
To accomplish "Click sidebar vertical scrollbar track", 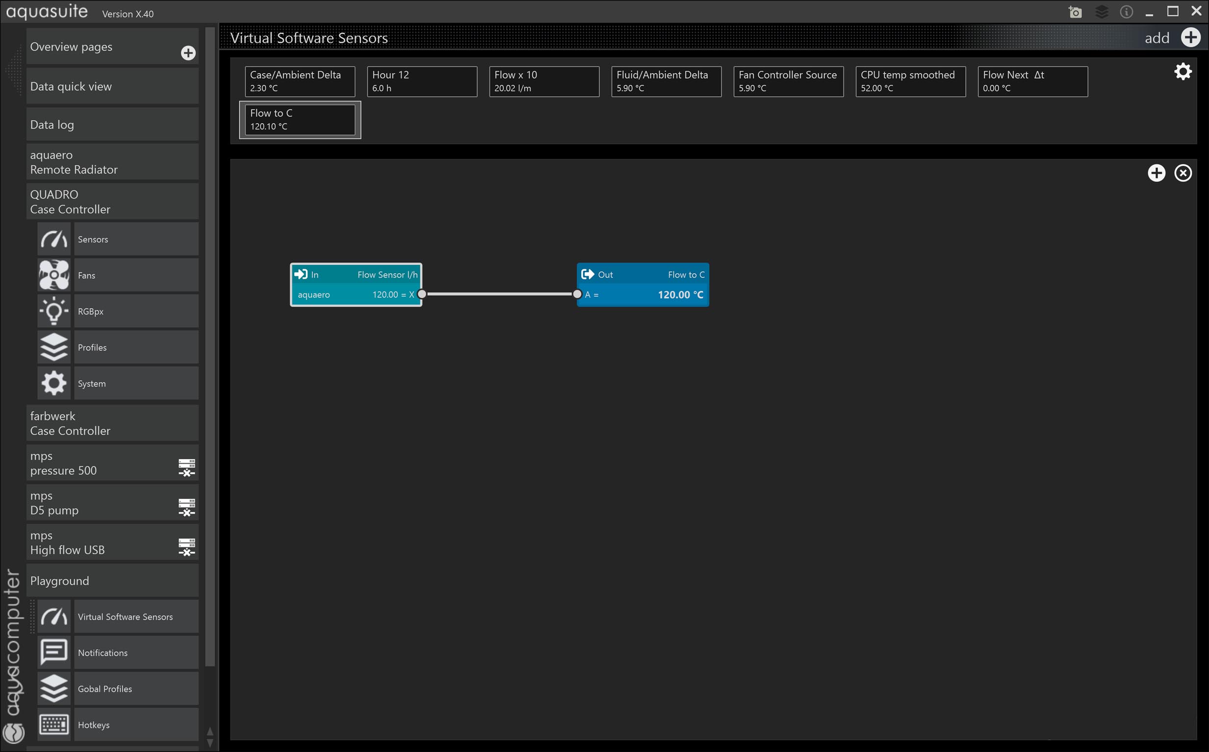I will coord(210,347).
